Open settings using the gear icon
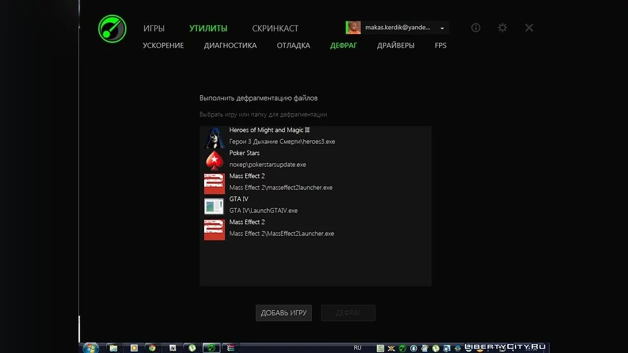This screenshot has width=628, height=353. coord(502,28)
